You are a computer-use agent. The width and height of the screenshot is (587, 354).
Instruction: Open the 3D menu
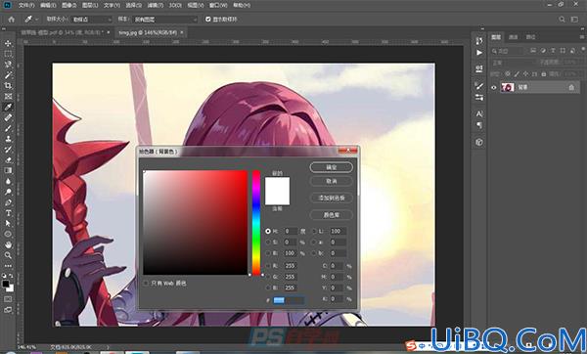click(175, 5)
